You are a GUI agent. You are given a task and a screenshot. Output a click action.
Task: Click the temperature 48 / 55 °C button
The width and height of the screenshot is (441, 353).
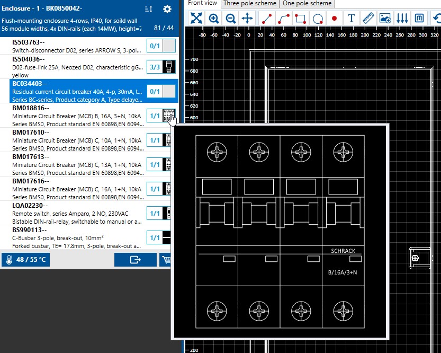pyautogui.click(x=25, y=260)
